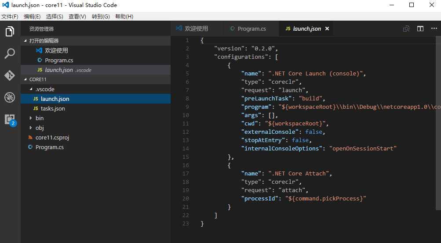Select Program.cs in open editors list
Screen dimensions: 441x243
click(x=95, y=61)
